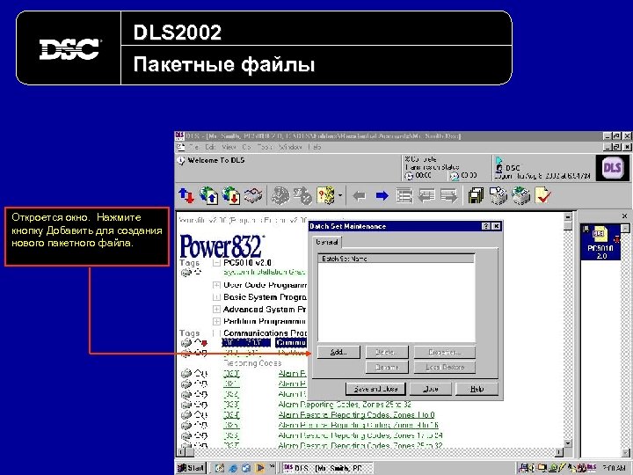633x475 pixels.
Task: Click the question mark button in dialog title bar
Action: click(486, 227)
